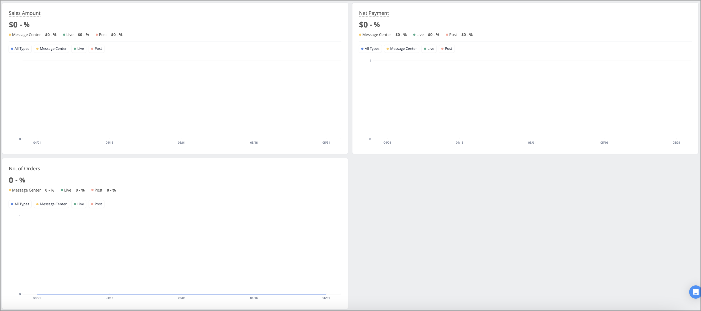This screenshot has width=701, height=311.
Task: Click the No. of Orders underlined title
Action: click(x=24, y=169)
